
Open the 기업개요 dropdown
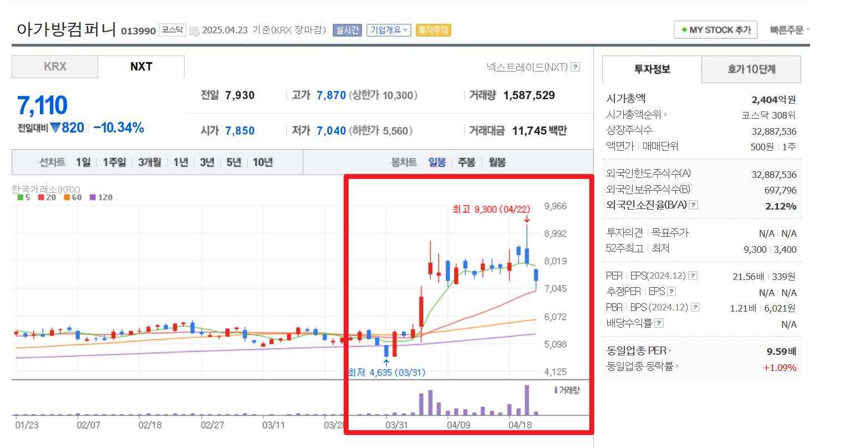pos(389,30)
